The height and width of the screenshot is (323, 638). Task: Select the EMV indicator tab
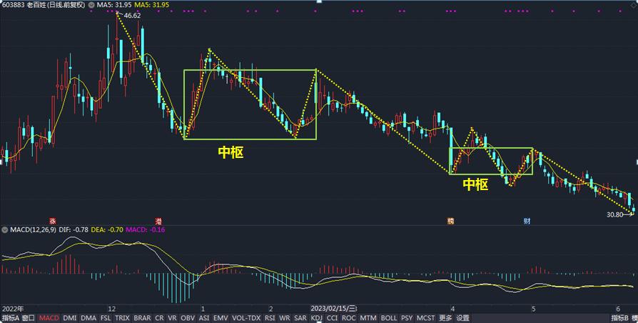pos(221,318)
